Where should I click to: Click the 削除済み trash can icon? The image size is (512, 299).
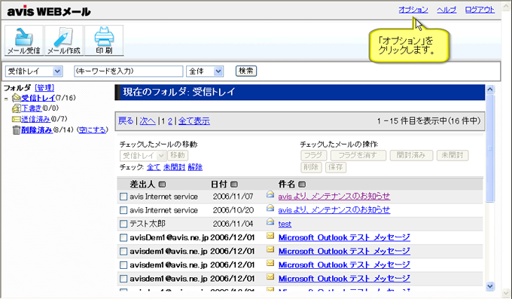[x=17, y=130]
